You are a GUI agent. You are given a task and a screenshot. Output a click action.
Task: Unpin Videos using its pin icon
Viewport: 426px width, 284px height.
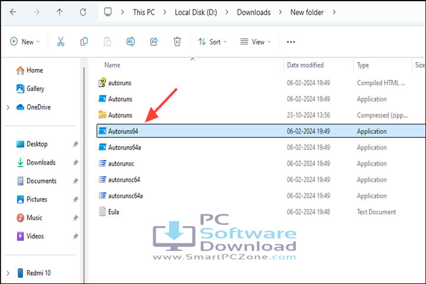pyautogui.click(x=76, y=237)
